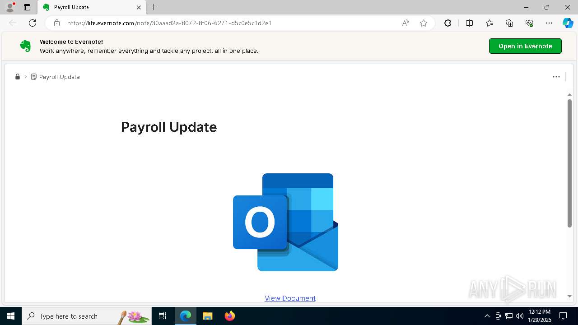The image size is (578, 325).
Task: Click the Outlook logo image
Action: click(x=285, y=222)
